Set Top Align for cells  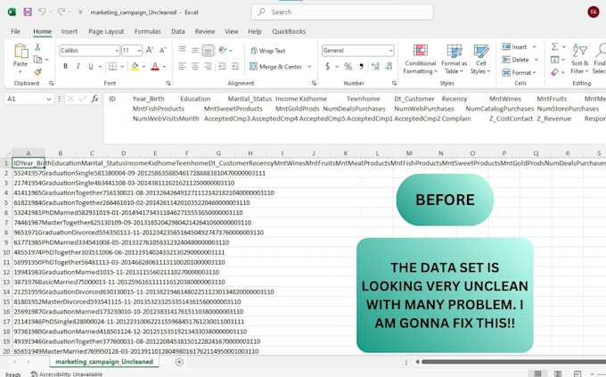(182, 50)
